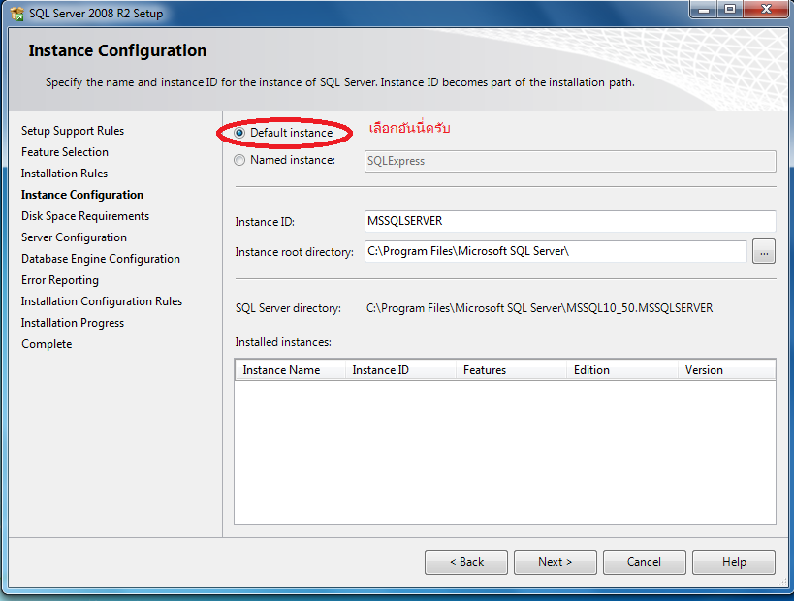Image resolution: width=794 pixels, height=601 pixels.
Task: Click the Features column header
Action: tap(511, 370)
